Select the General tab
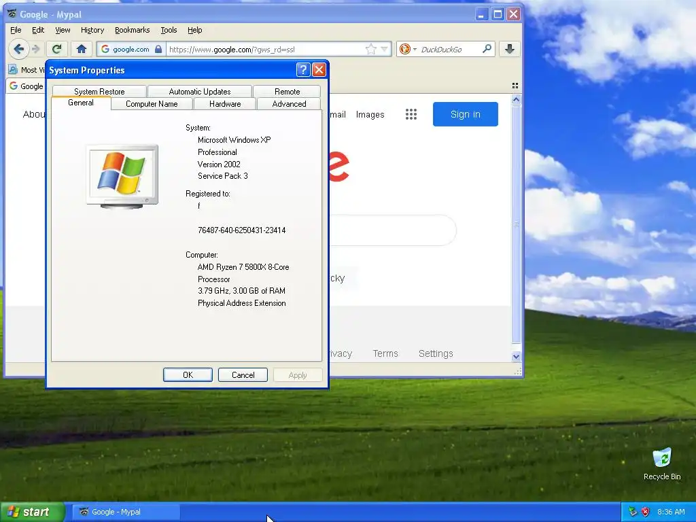The image size is (696, 522). tap(81, 103)
